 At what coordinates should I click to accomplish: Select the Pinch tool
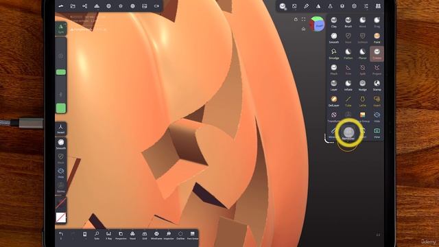click(334, 70)
